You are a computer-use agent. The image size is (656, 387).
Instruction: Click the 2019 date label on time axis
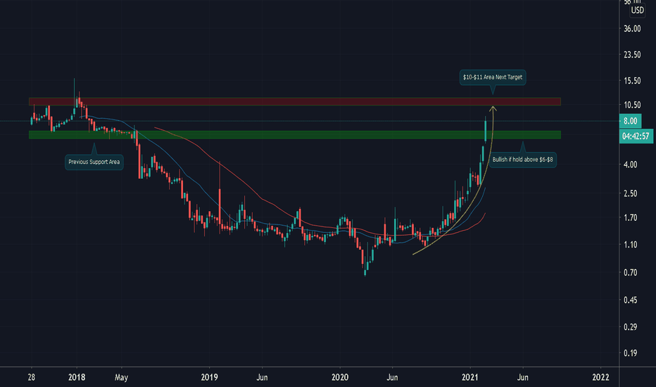209,377
